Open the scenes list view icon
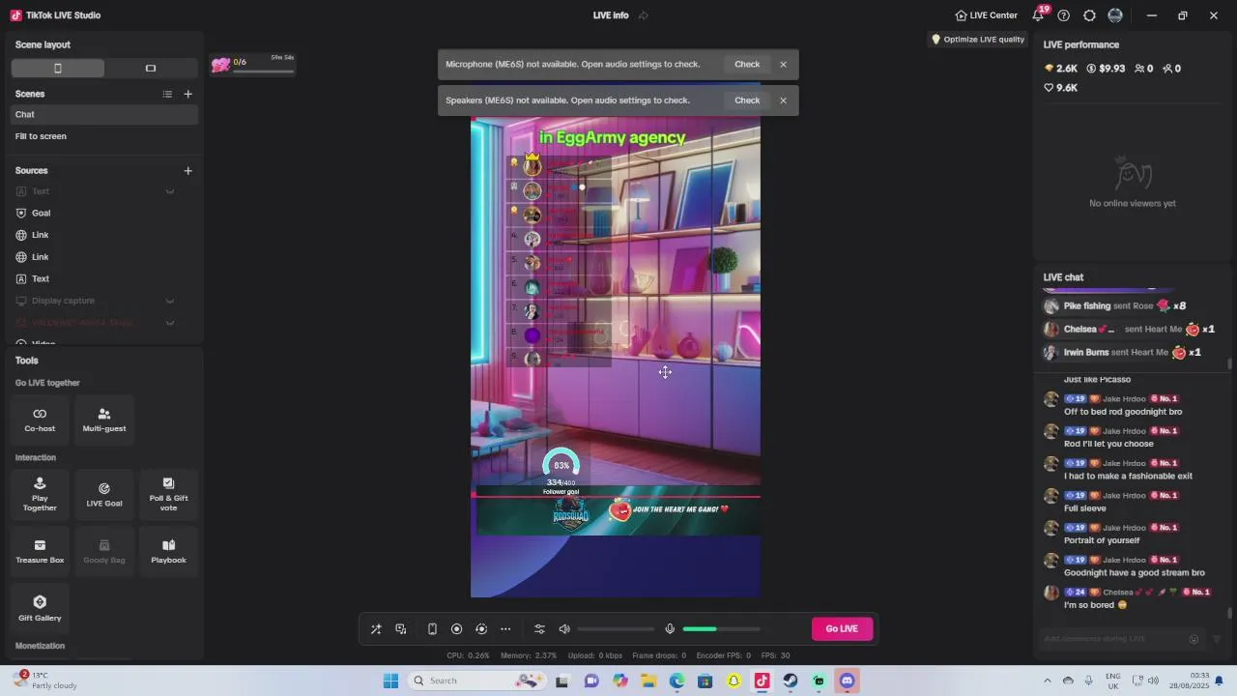This screenshot has height=696, width=1237. (167, 94)
